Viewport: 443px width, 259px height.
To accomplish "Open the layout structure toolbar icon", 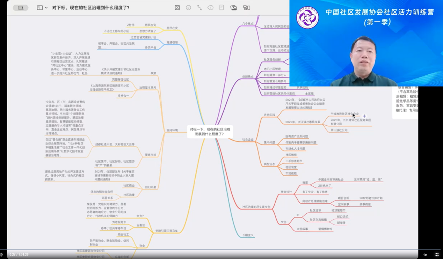I will tap(247, 8).
